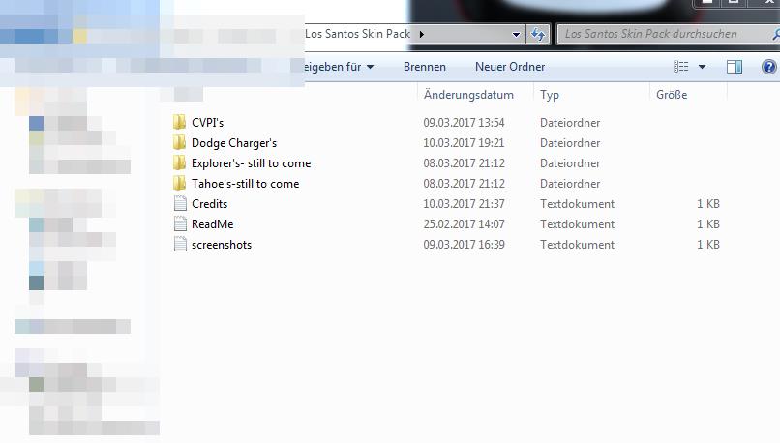
Task: Select the Credits file name
Action: pyautogui.click(x=209, y=204)
